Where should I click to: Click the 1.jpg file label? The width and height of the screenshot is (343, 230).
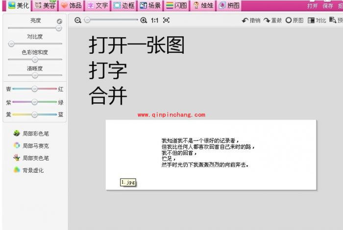128,182
